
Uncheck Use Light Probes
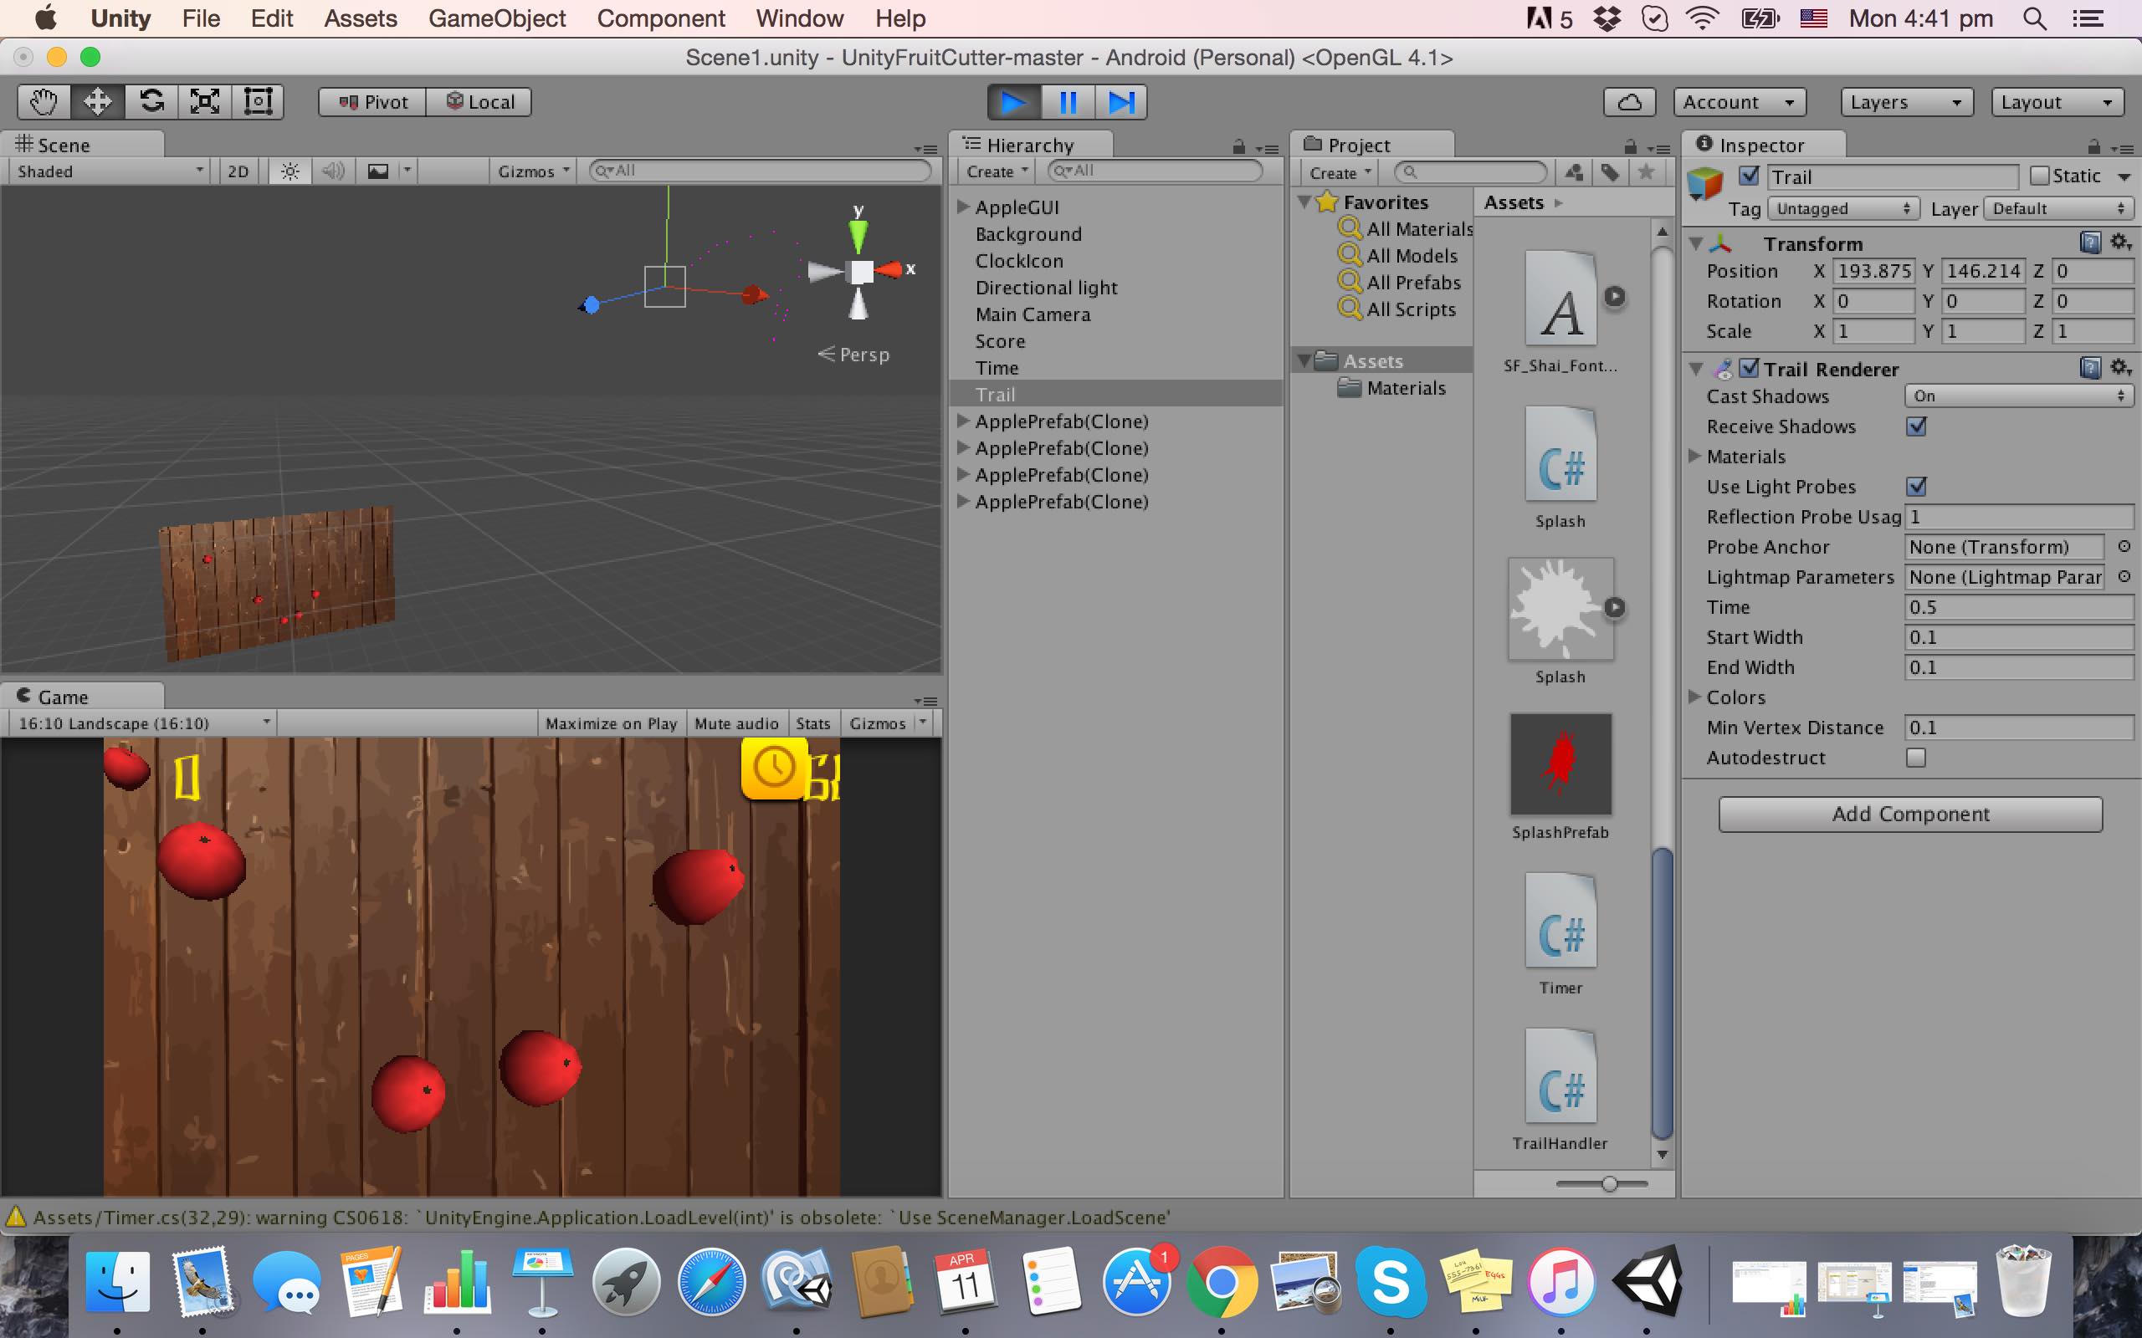pos(1916,487)
